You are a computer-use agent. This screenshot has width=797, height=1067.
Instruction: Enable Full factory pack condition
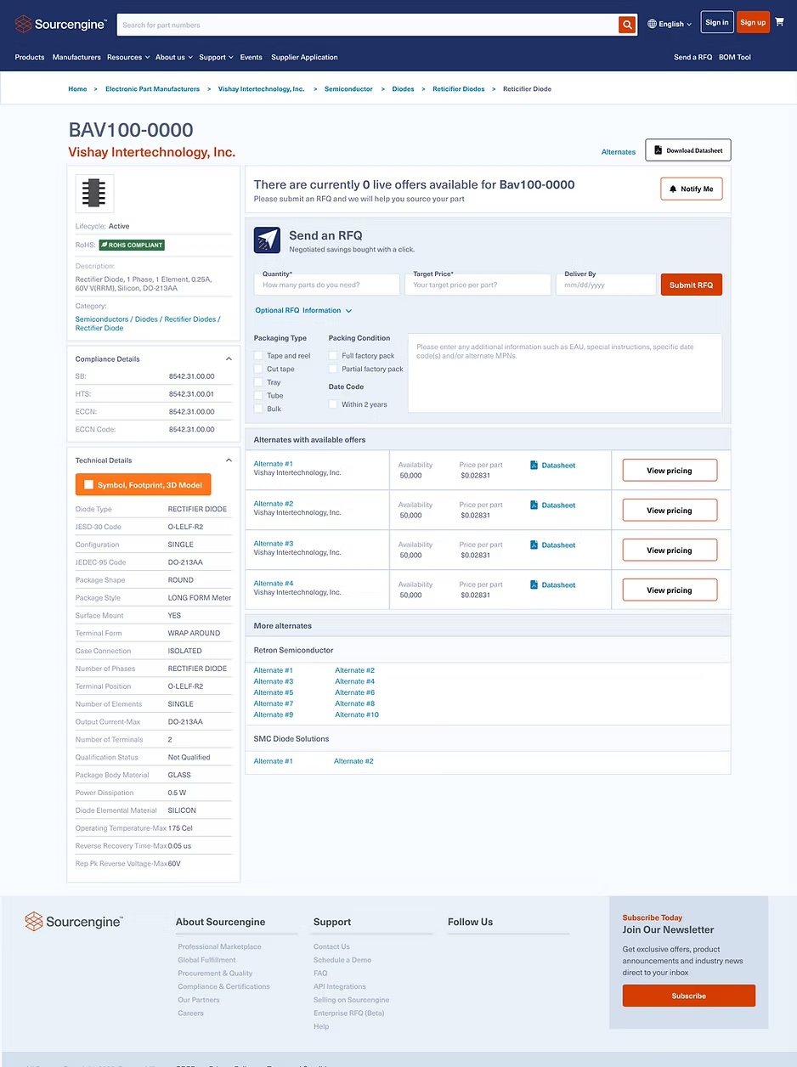(x=333, y=356)
